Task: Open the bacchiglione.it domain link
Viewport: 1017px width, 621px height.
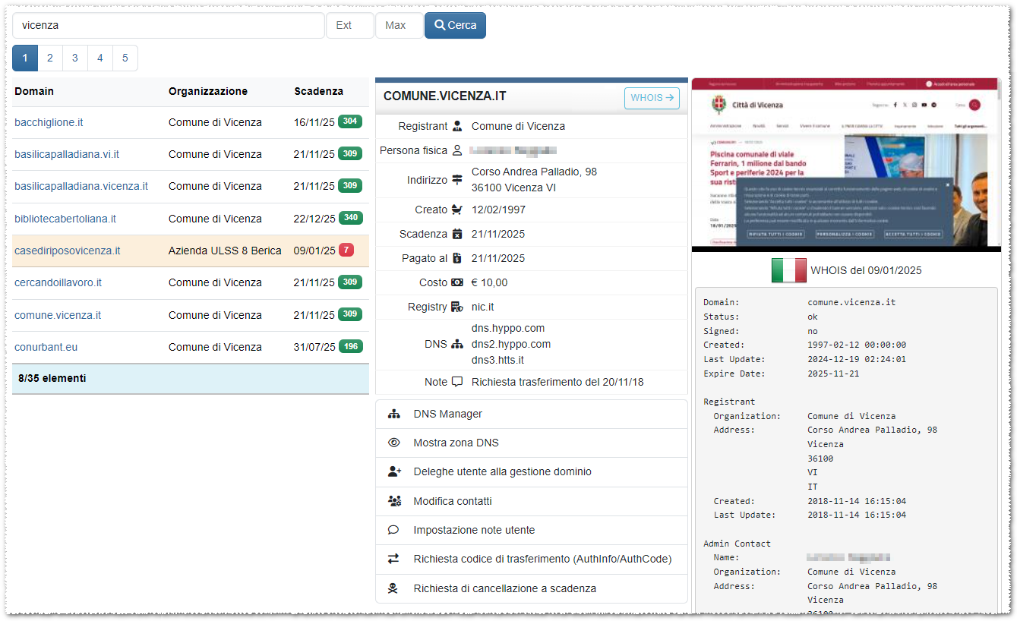Action: point(49,122)
